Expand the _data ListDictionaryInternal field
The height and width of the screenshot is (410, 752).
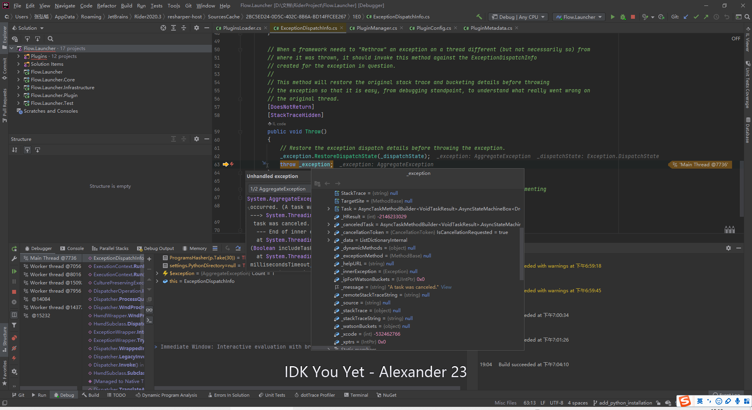pyautogui.click(x=329, y=240)
